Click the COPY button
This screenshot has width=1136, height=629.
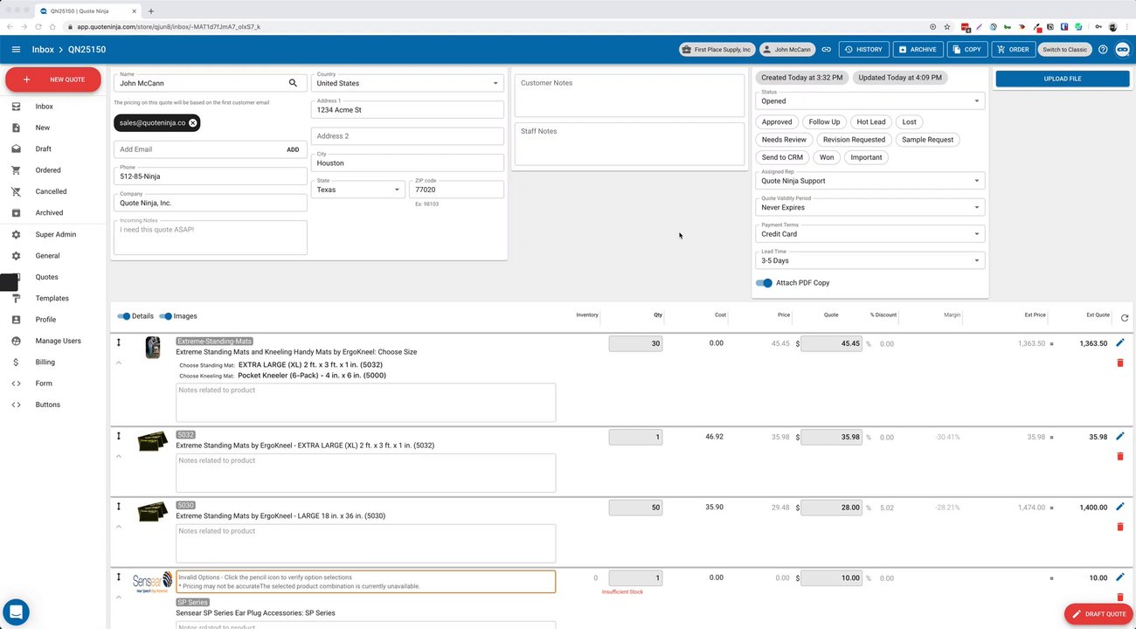[x=967, y=50]
